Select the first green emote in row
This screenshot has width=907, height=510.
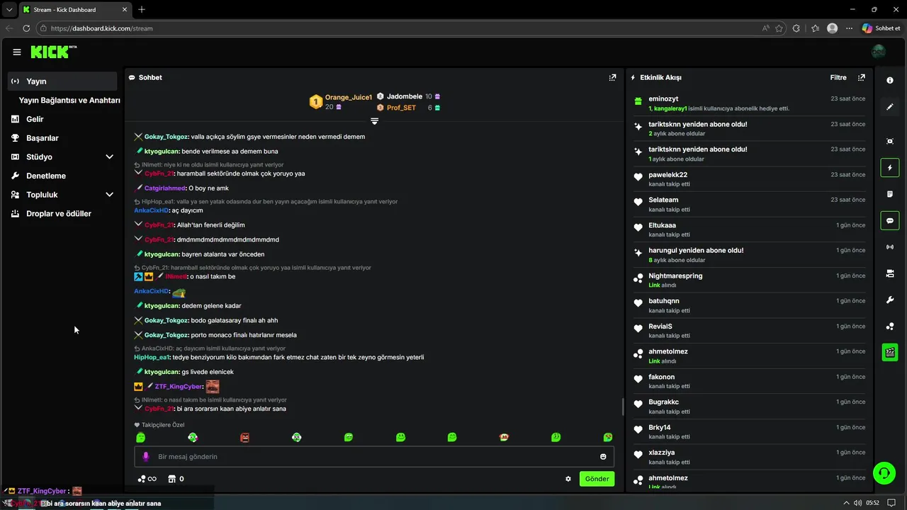pyautogui.click(x=140, y=438)
